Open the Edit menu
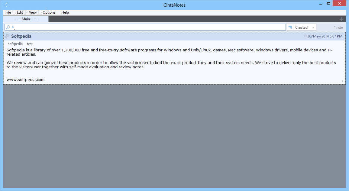Image resolution: width=349 pixels, height=191 pixels. click(20, 12)
